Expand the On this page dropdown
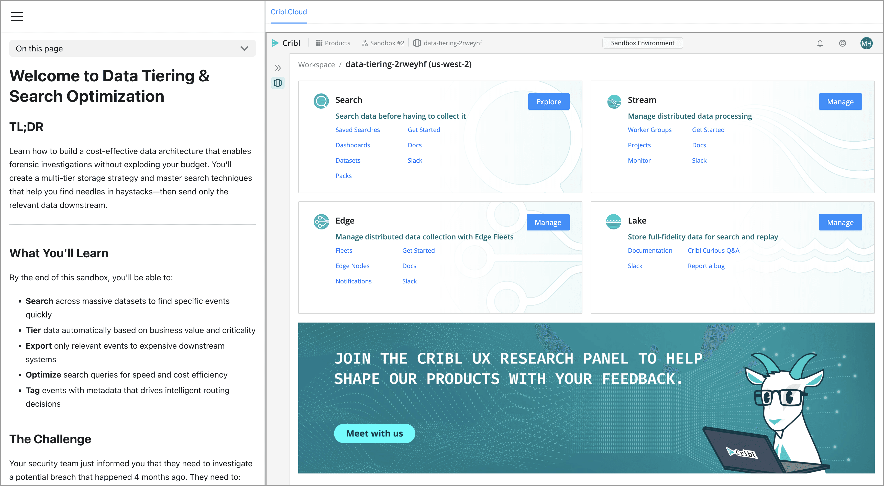884x486 pixels. click(x=132, y=48)
